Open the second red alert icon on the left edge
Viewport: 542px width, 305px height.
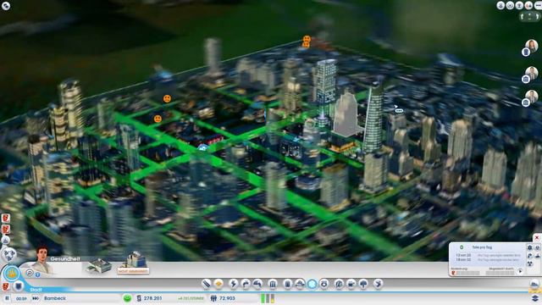pyautogui.click(x=6, y=229)
